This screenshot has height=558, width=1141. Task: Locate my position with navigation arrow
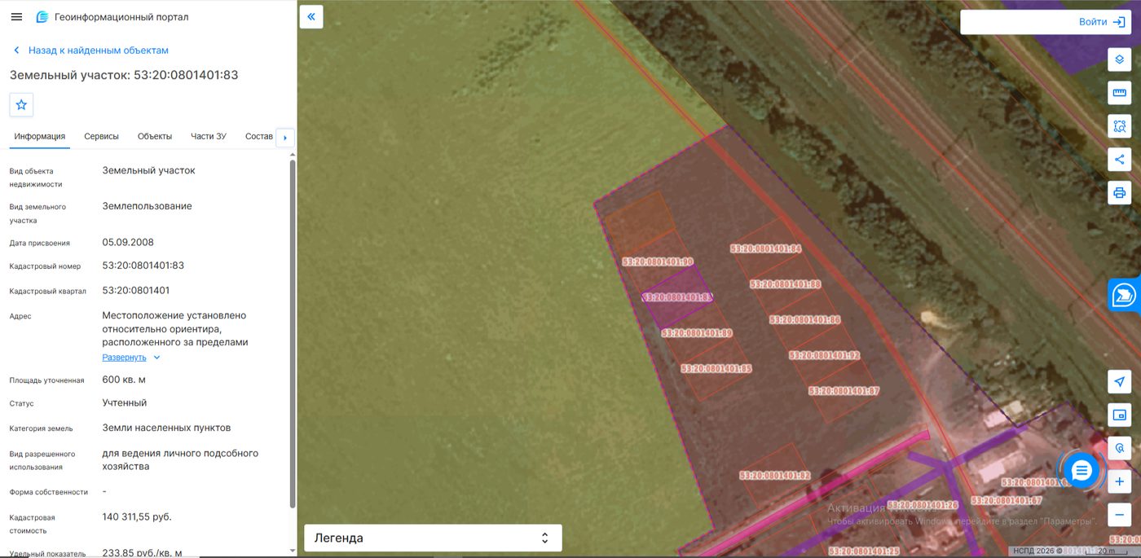coord(1120,382)
